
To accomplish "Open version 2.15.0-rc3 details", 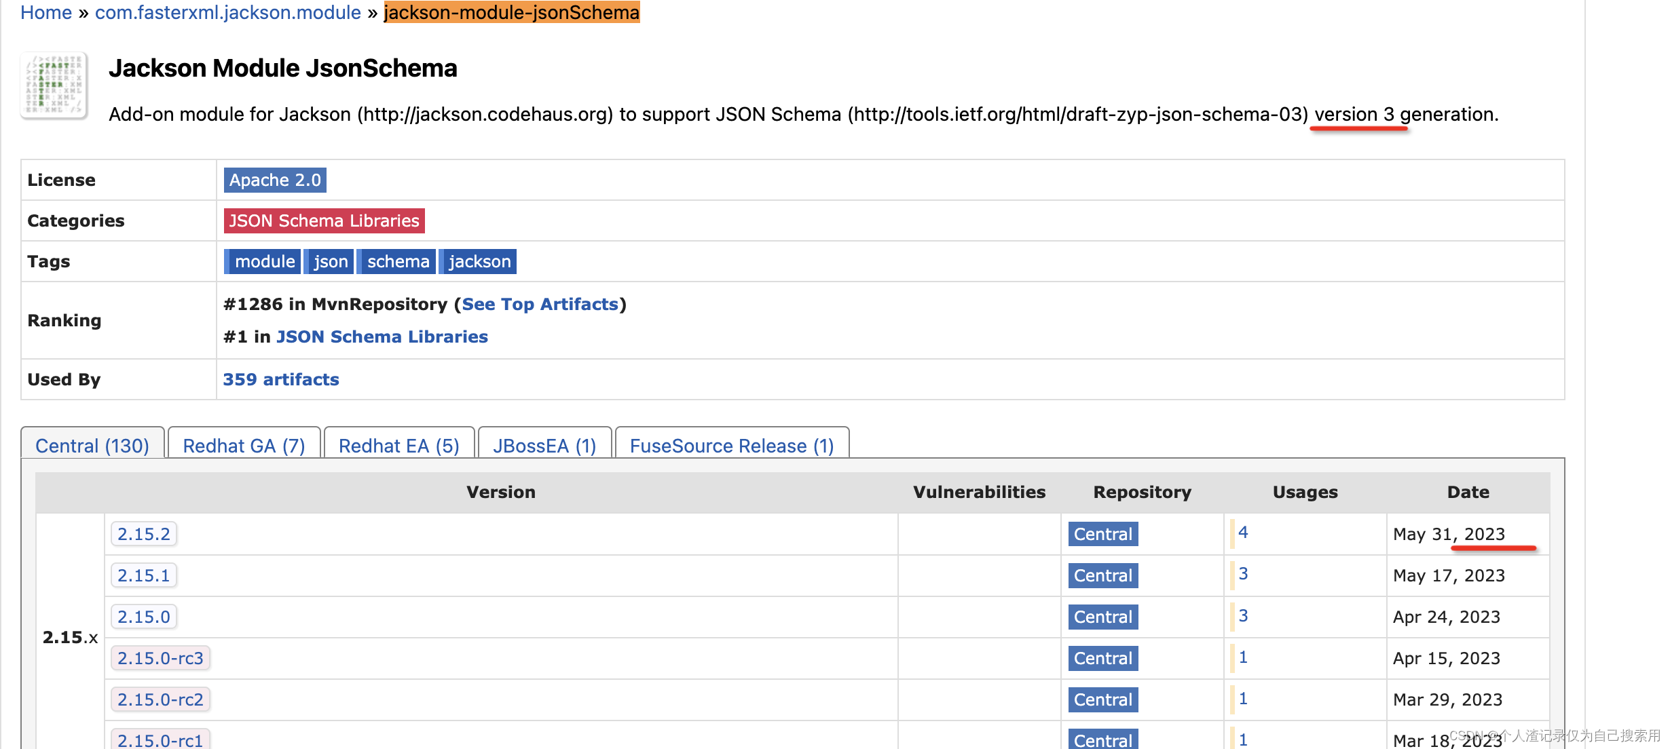I will pos(161,657).
